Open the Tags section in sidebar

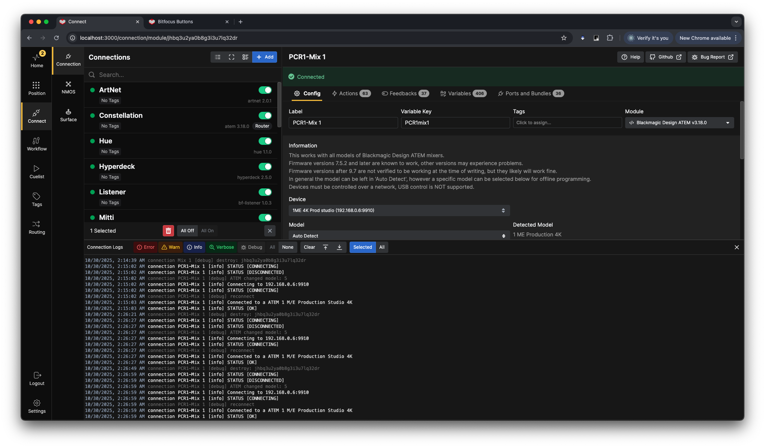point(37,199)
